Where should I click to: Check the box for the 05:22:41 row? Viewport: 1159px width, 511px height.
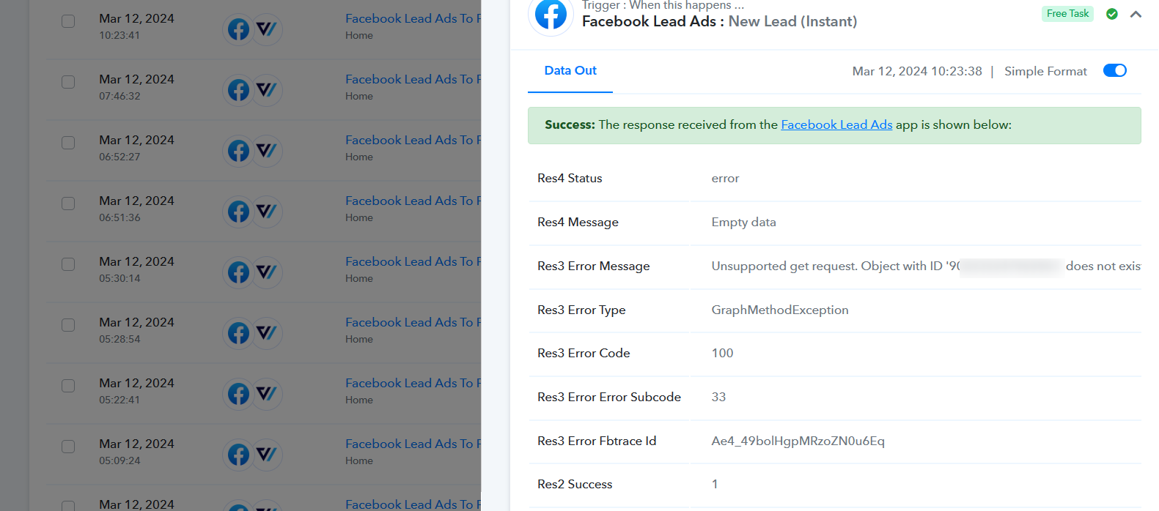coord(68,386)
